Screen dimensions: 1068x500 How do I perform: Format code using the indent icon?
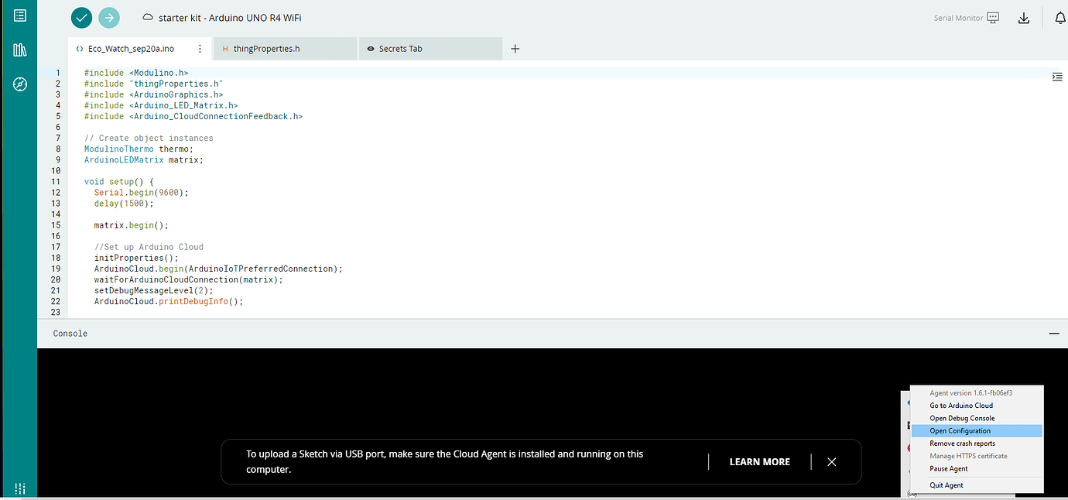click(1057, 77)
